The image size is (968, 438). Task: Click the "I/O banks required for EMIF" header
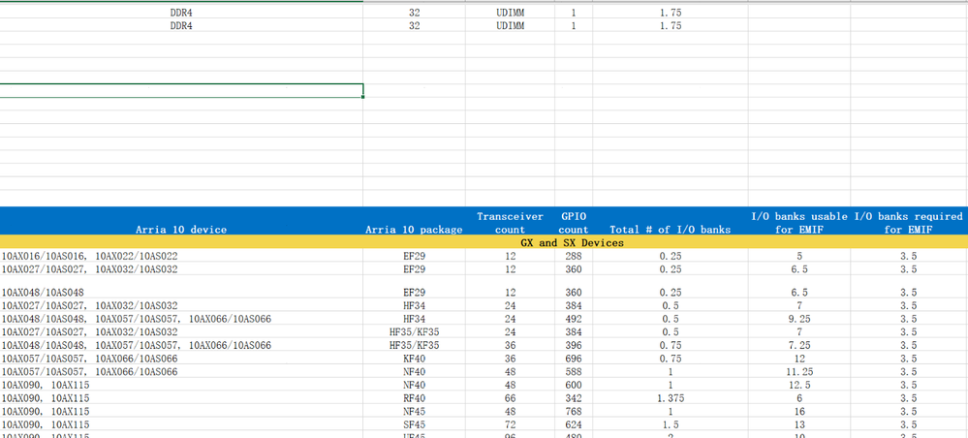pos(909,223)
